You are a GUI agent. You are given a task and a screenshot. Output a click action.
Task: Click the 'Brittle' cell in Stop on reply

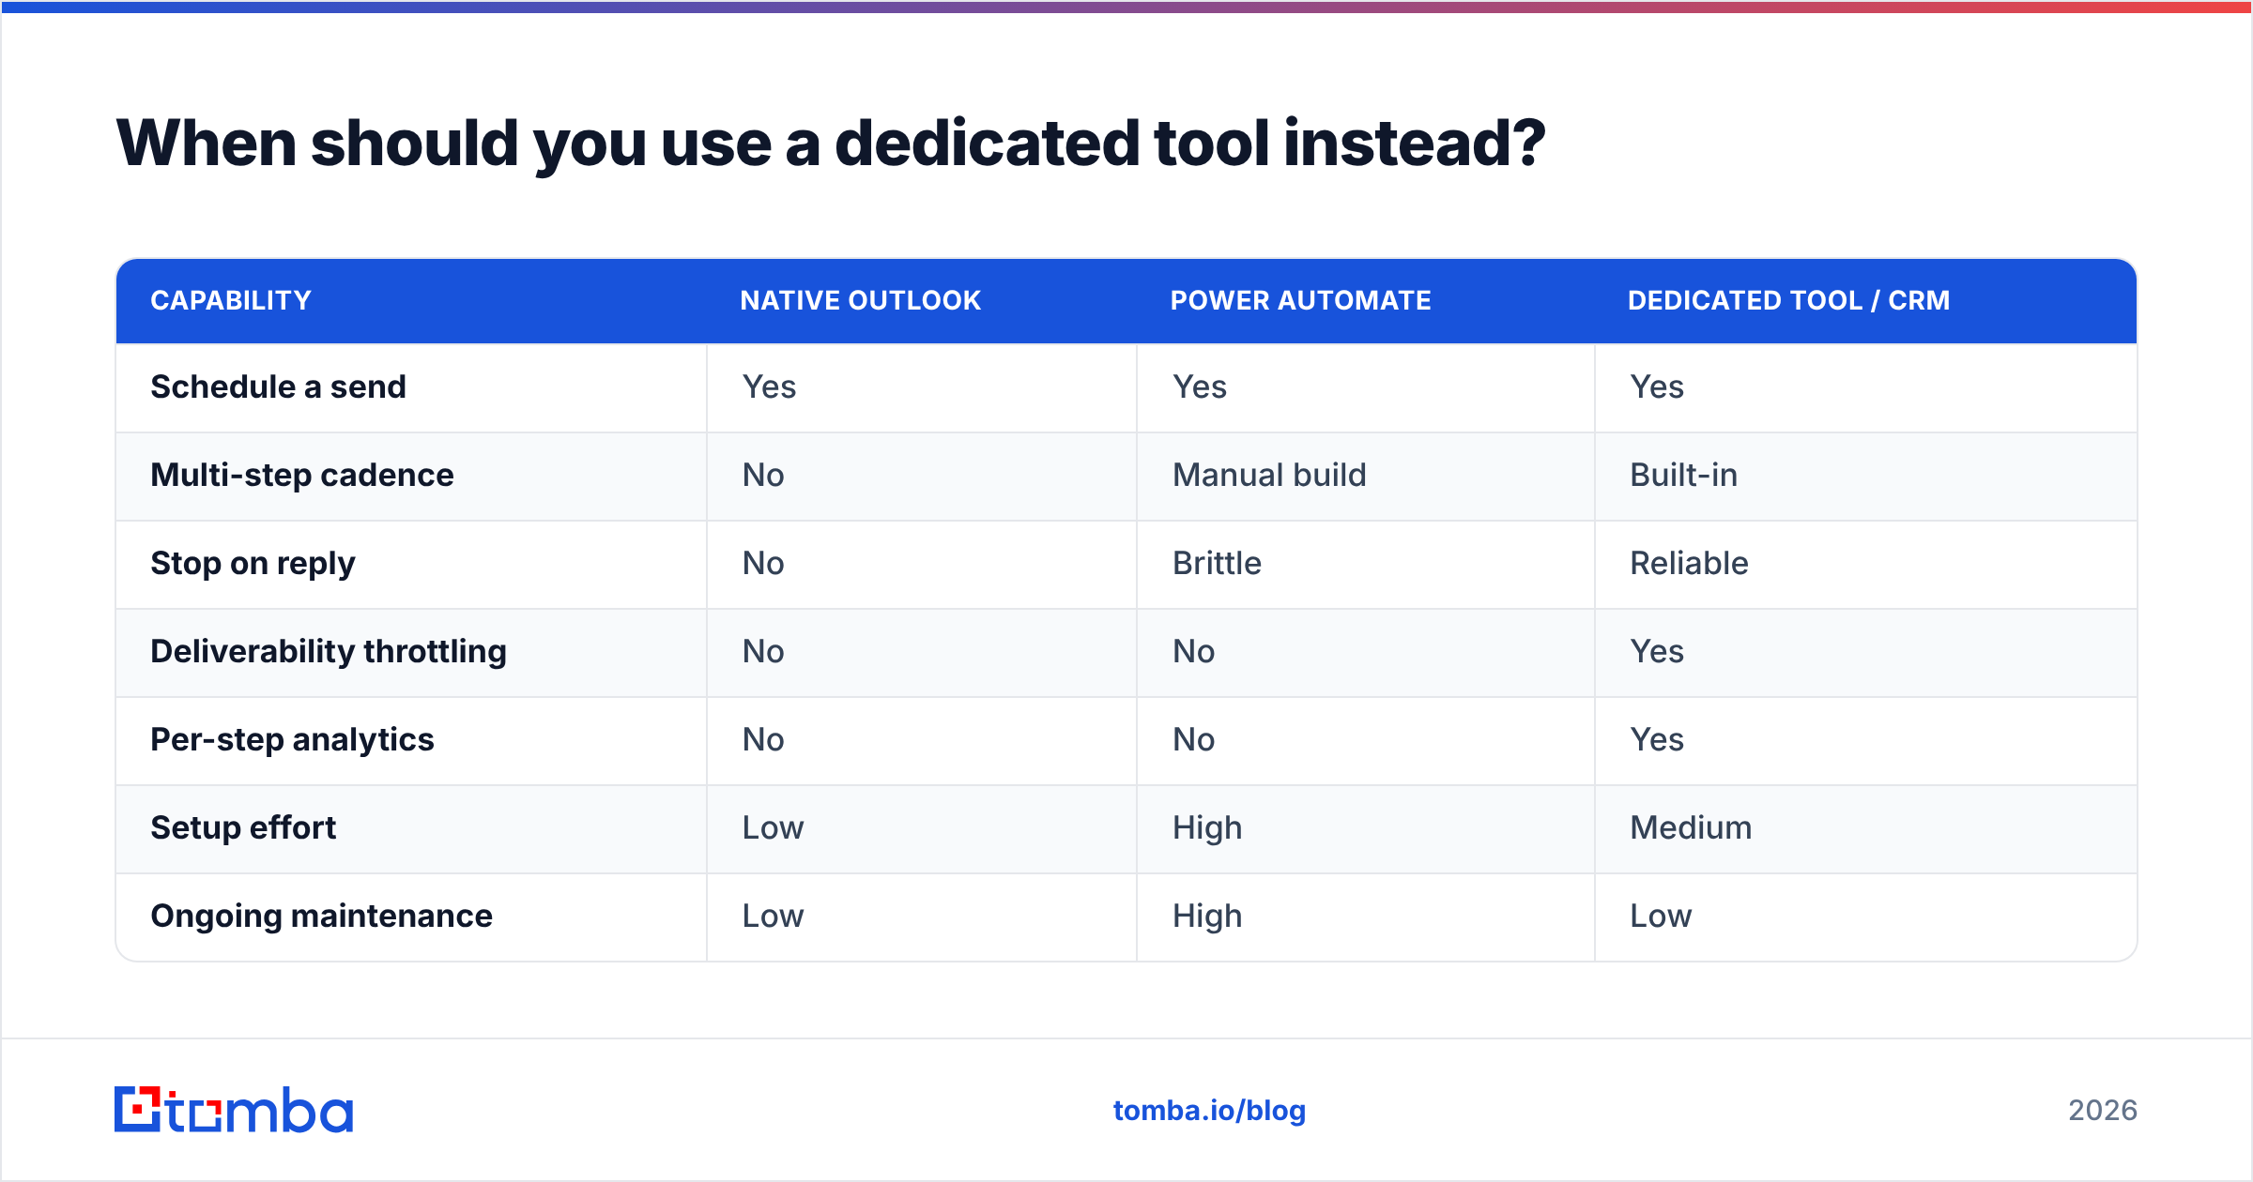pos(1217,563)
